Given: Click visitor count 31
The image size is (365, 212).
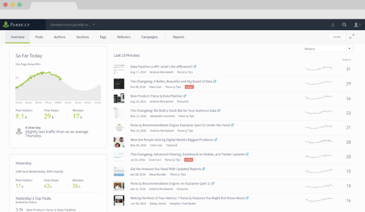Looking at the screenshot, I should [x=348, y=69].
